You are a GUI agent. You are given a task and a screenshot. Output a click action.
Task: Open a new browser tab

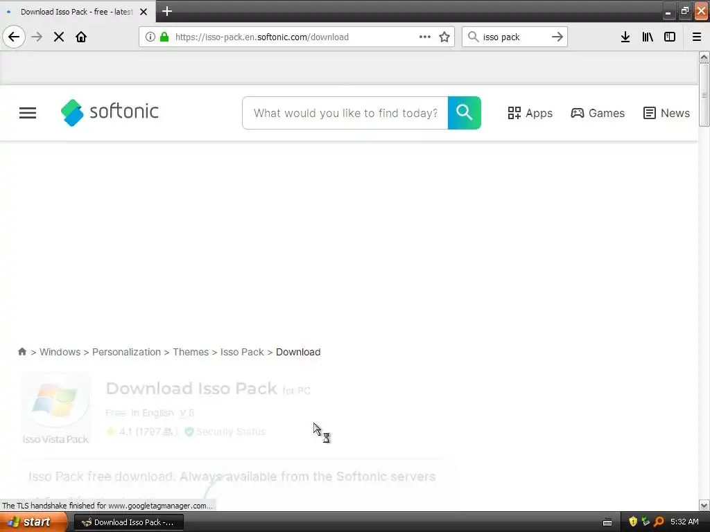click(x=167, y=11)
